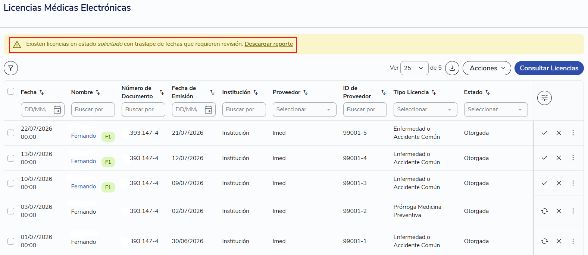Click F1 badge in 13/07/2026 row
The image size is (588, 255).
coord(108,162)
